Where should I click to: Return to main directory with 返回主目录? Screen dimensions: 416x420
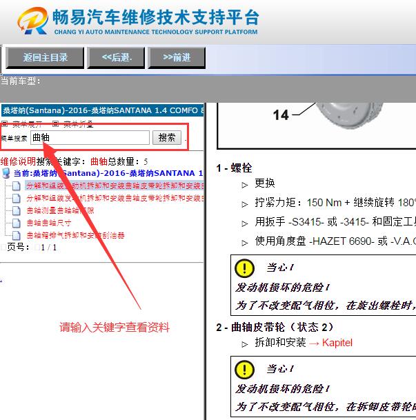(45, 58)
